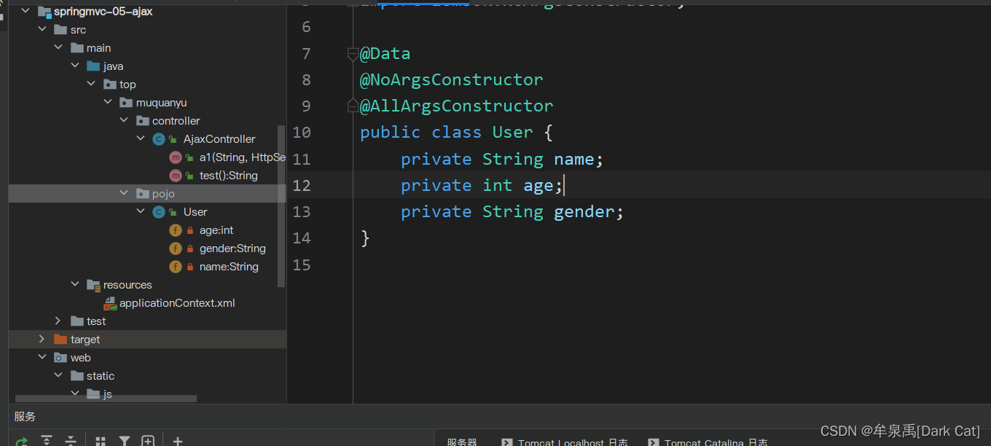Open the 服务器 tab
This screenshot has height=446, width=991.
(x=461, y=442)
